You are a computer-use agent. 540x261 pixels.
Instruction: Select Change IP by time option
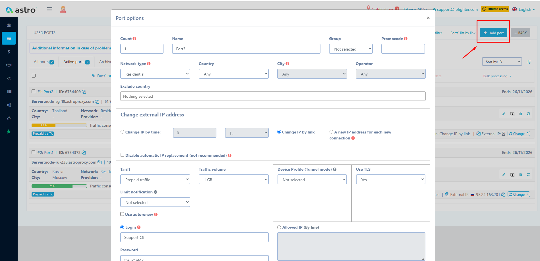122,132
